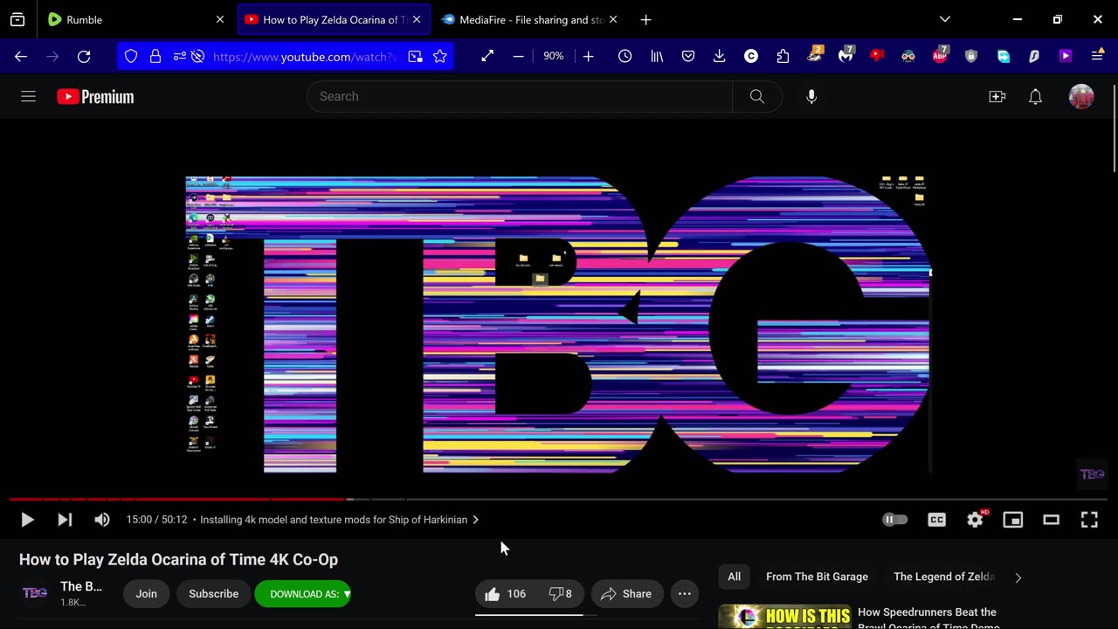Screen dimensions: 1118x629
Task: Focus the YouTube Search field
Action: click(x=520, y=97)
